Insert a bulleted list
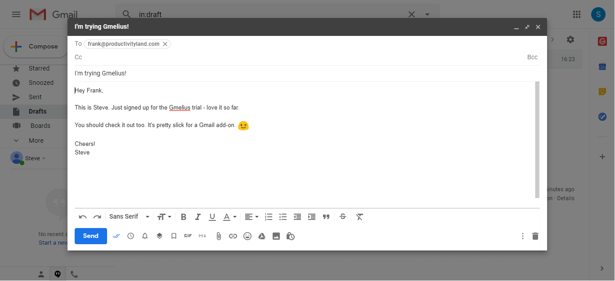 pos(283,217)
